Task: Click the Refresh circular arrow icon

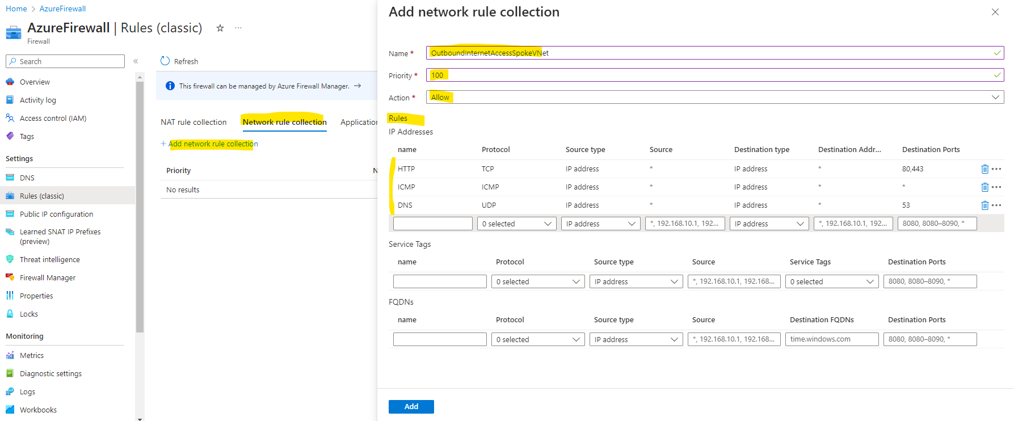Action: [x=165, y=61]
